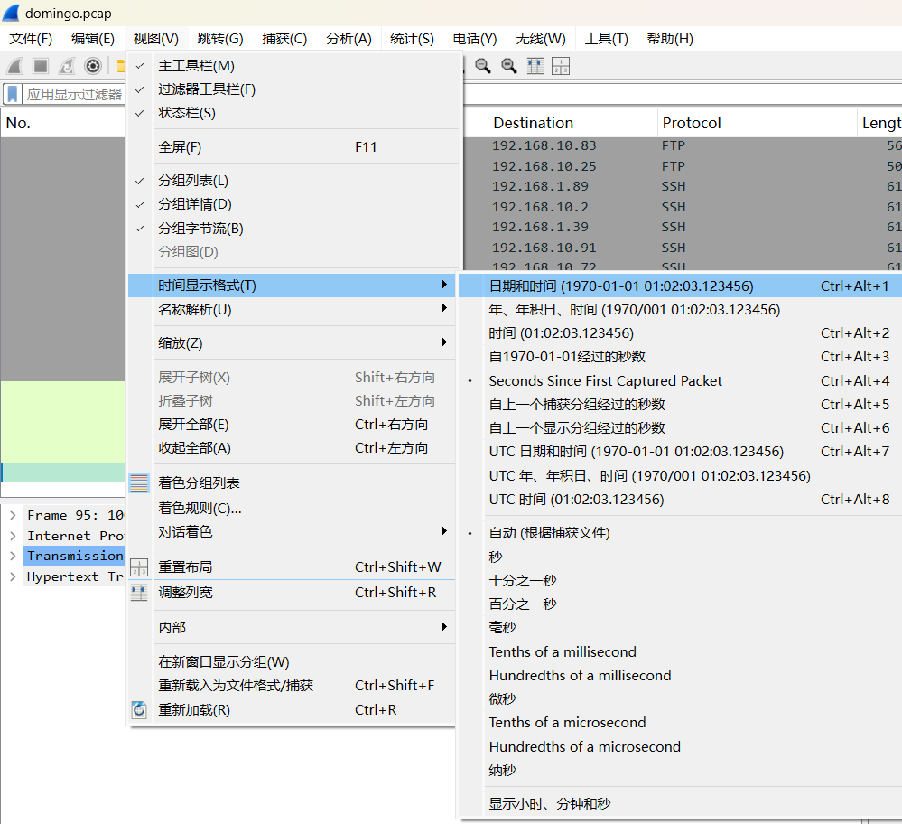
Task: Choose 展开全部(E) menu entry
Action: 293,425
